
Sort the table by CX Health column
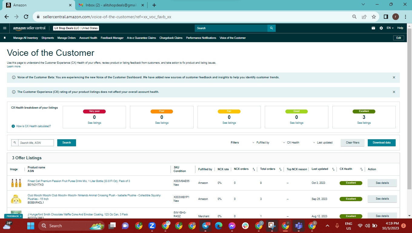tap(361, 169)
